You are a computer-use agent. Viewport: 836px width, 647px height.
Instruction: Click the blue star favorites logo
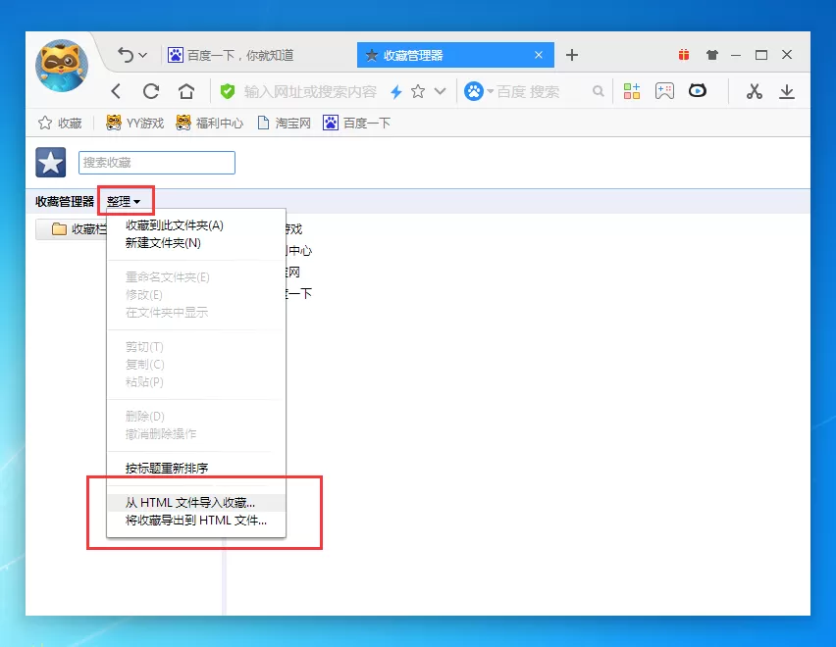(51, 163)
